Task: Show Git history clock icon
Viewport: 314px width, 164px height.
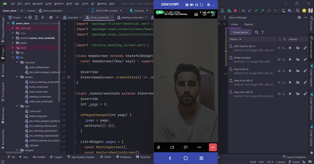Action: [x=269, y=11]
